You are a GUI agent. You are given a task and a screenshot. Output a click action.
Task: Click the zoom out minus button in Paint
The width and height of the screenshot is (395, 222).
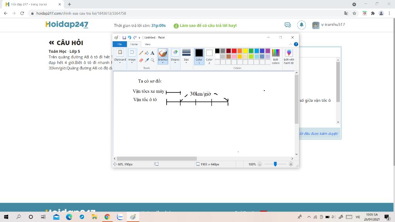(x=260, y=164)
